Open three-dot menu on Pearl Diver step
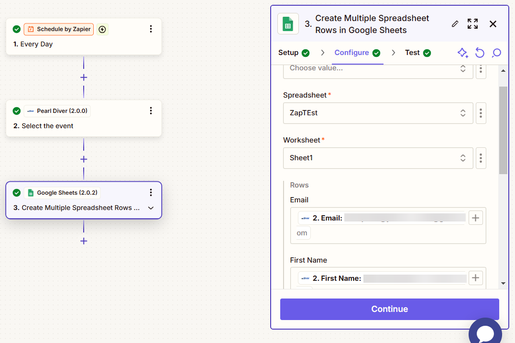515x343 pixels. [151, 111]
